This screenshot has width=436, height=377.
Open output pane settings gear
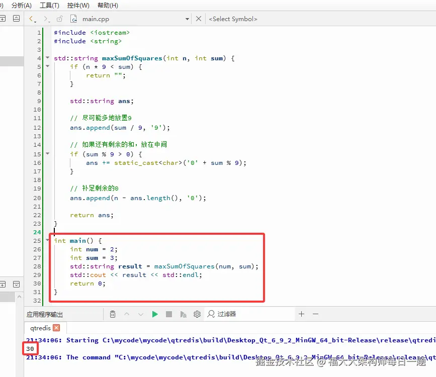pyautogui.click(x=197, y=314)
